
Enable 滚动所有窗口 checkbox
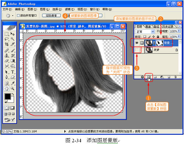(x=18, y=15)
